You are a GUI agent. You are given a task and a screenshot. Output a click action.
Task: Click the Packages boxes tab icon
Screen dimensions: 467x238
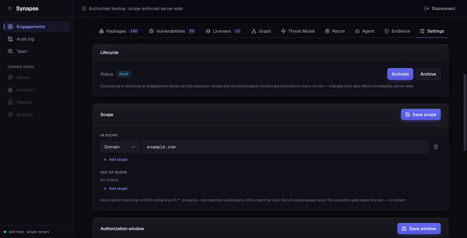coord(102,31)
